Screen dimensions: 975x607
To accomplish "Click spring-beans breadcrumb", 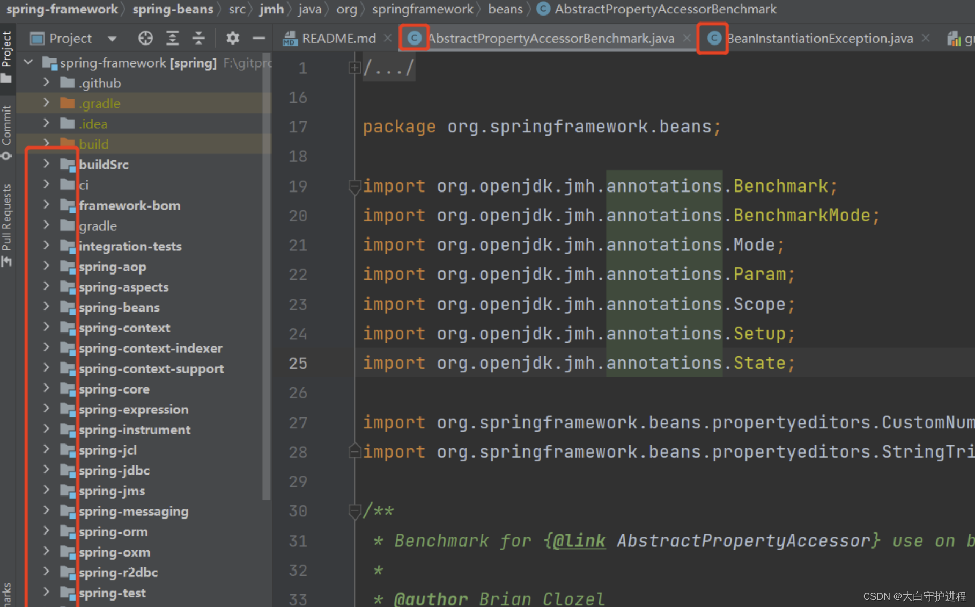I will [173, 9].
